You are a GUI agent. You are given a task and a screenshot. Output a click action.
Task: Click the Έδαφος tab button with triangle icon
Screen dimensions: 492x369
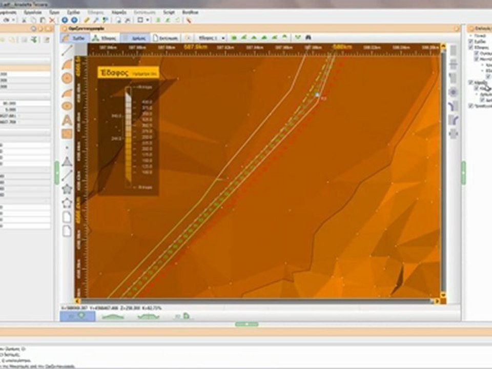[x=105, y=38]
